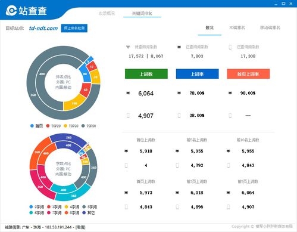This screenshot has width=297, height=232.
Task: Click the mobile phone icon above 17,308
Action: click(x=230, y=47)
